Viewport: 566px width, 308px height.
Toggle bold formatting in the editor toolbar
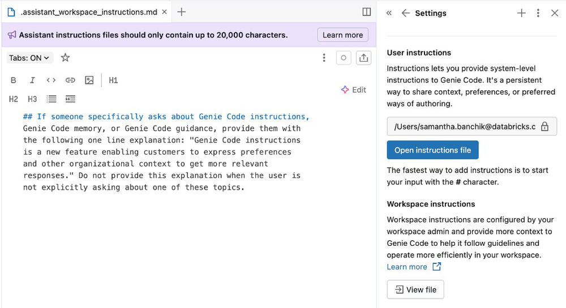(14, 80)
